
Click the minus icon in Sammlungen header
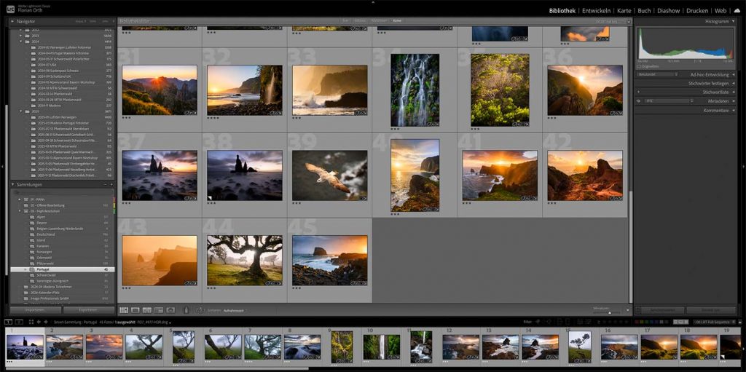pyautogui.click(x=106, y=185)
